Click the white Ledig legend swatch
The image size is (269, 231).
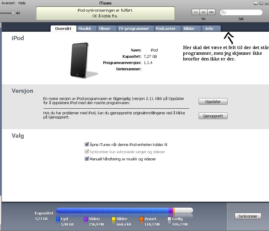[169, 219]
